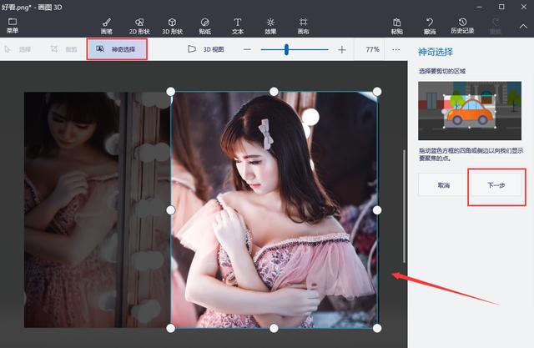Select the 画笔 brushes tool
Screen dimensions: 534x348
tap(106, 25)
